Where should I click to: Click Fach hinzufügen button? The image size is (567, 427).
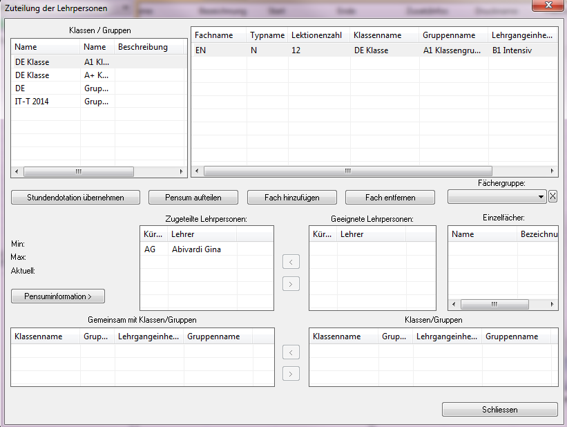(291, 198)
